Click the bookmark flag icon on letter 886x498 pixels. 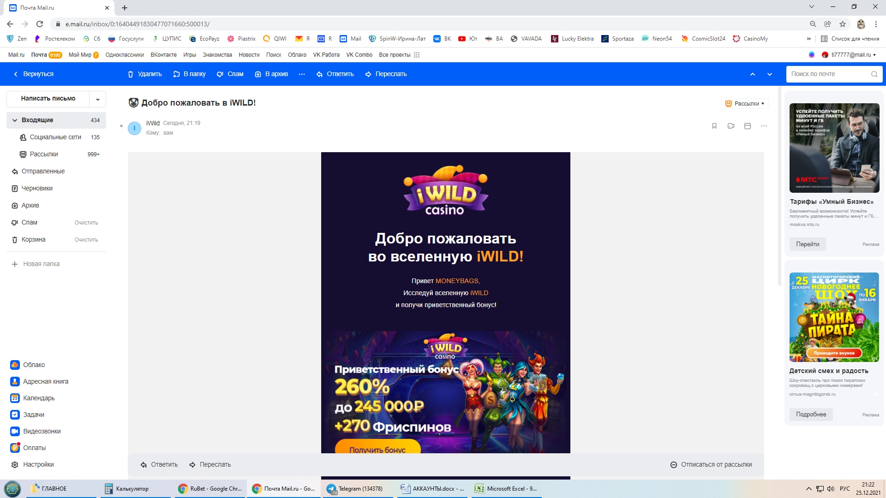(x=714, y=126)
